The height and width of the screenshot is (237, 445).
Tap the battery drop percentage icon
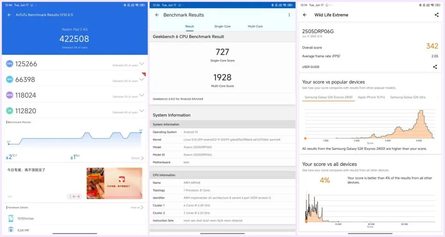72,157
